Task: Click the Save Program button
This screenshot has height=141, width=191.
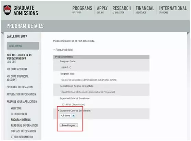Action: [69, 125]
